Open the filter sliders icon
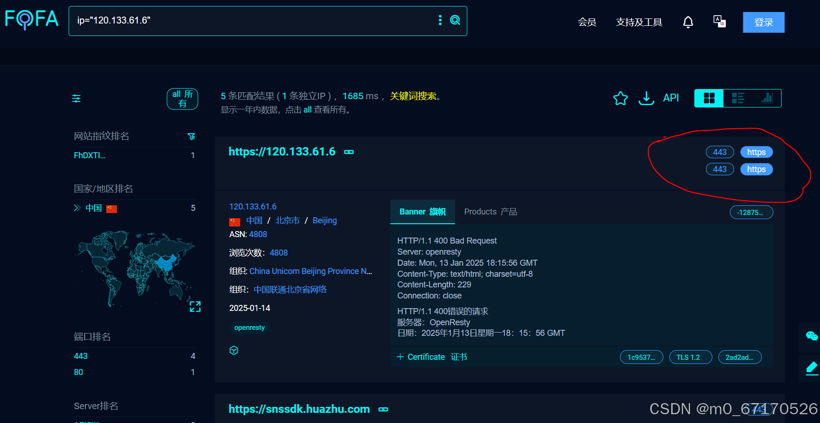 [76, 98]
